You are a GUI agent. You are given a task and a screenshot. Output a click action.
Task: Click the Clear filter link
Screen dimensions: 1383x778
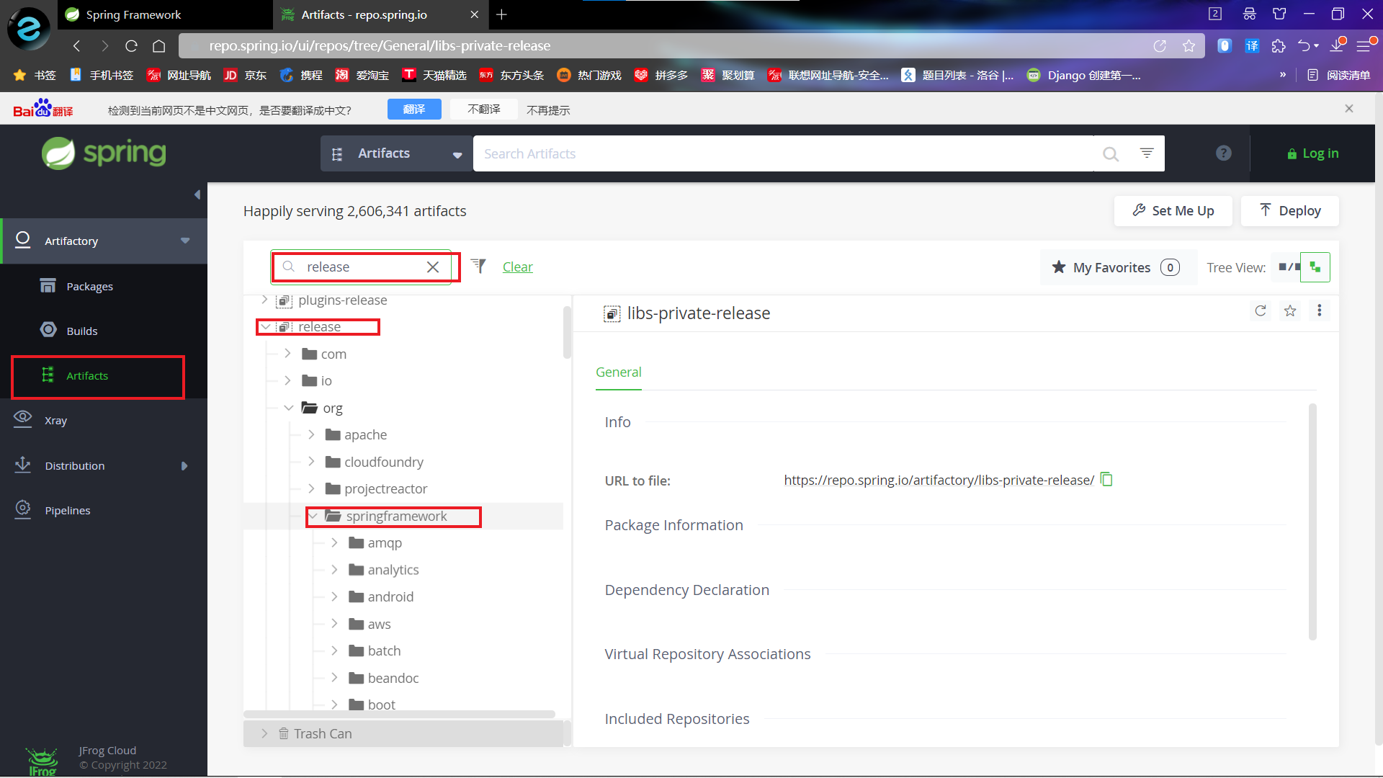click(x=517, y=267)
